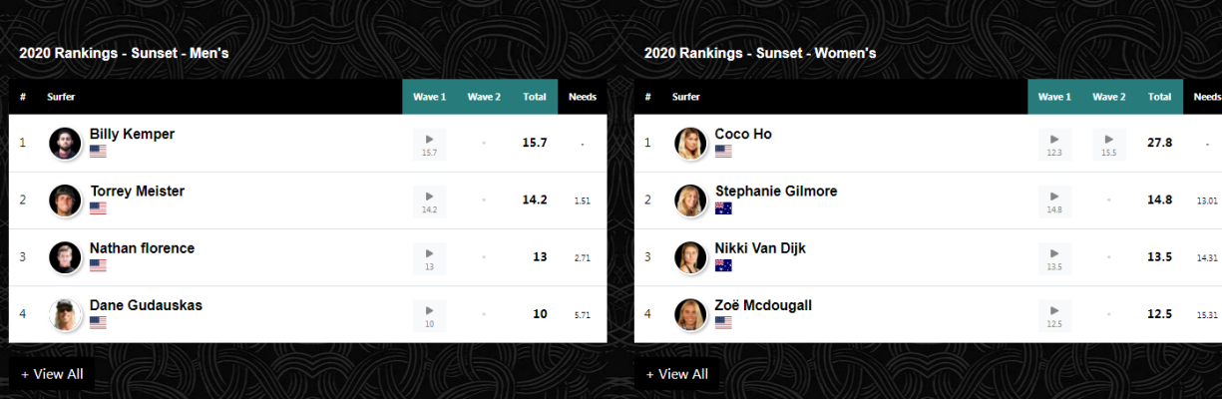This screenshot has width=1222, height=399.
Task: Expand Women's rankings with View All
Action: 677,374
